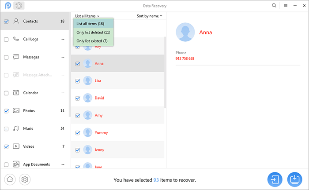
Task: Uncheck the Photos category checkbox
Action: (x=6, y=111)
